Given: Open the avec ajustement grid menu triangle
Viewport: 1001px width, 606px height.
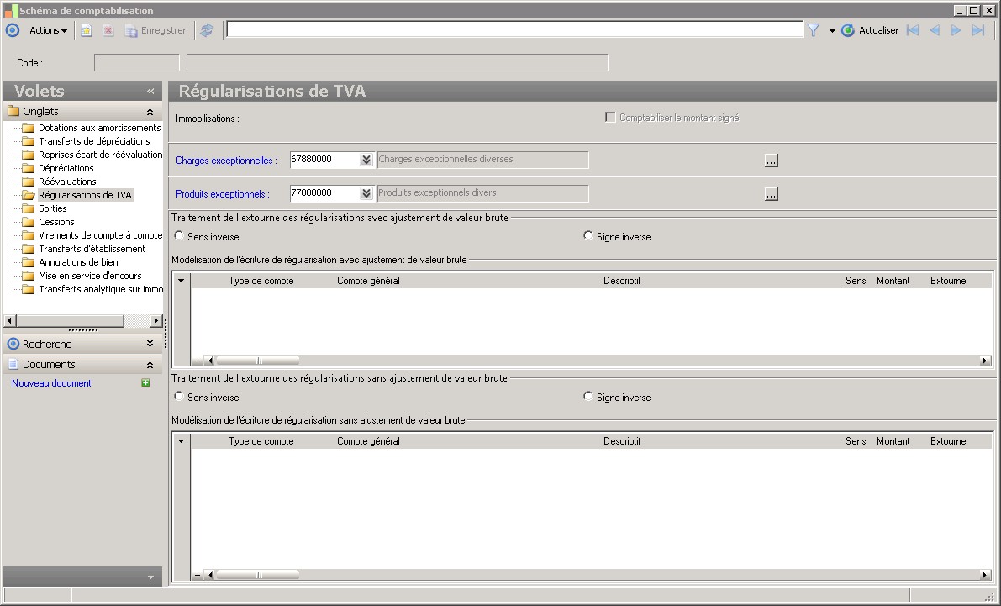Looking at the screenshot, I should tap(182, 281).
